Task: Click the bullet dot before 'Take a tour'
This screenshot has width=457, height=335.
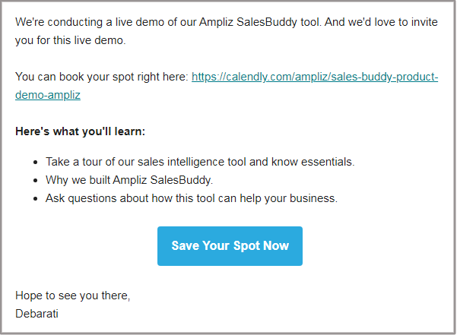Action: point(36,163)
